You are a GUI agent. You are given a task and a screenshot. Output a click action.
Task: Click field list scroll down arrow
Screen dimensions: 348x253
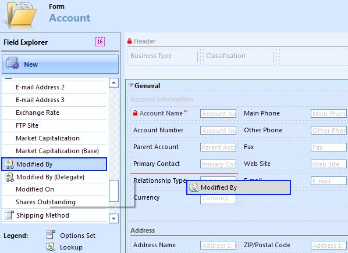pyautogui.click(x=113, y=218)
